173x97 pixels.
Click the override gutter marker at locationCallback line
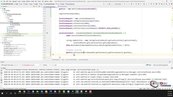tap(47, 33)
